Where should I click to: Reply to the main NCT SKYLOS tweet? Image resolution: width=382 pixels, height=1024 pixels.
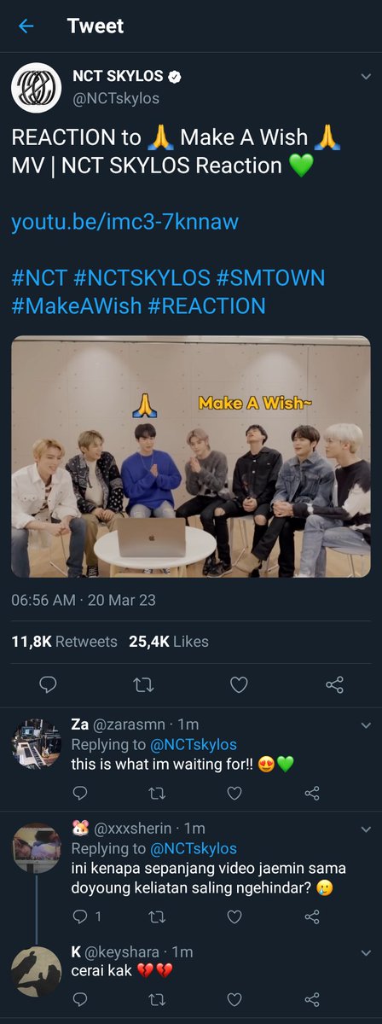pos(49,684)
